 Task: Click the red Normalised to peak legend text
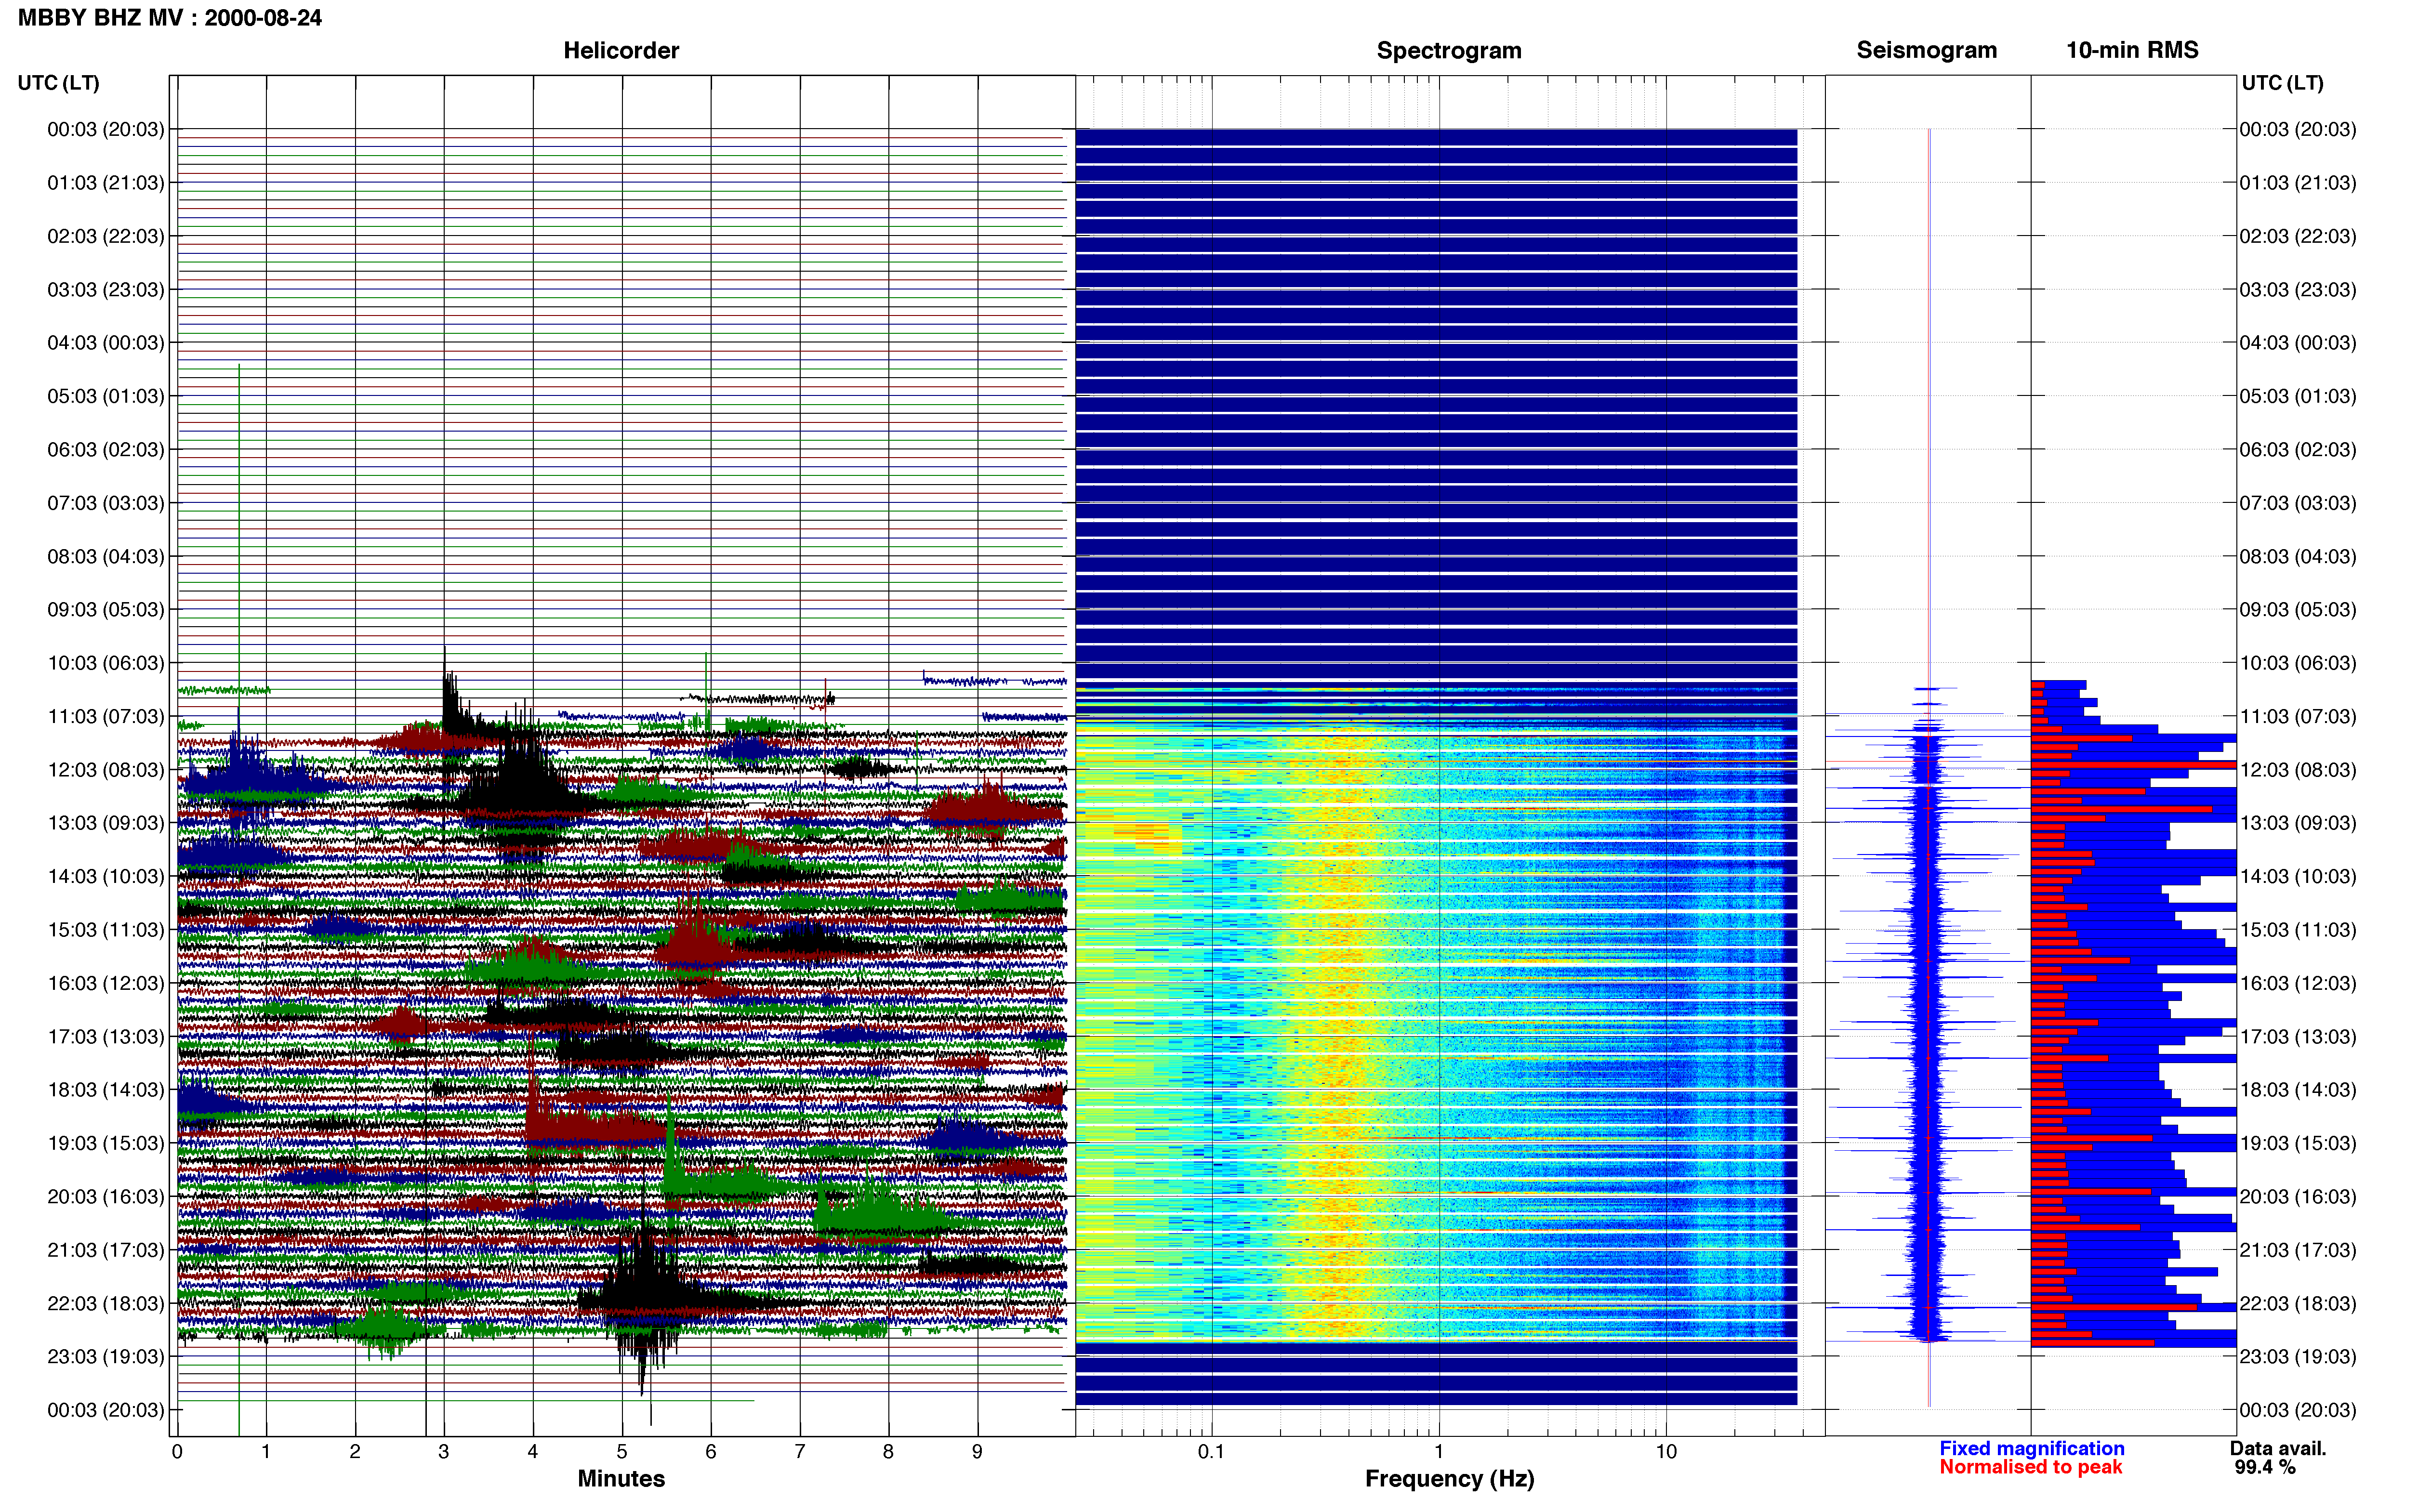(x=2031, y=1467)
